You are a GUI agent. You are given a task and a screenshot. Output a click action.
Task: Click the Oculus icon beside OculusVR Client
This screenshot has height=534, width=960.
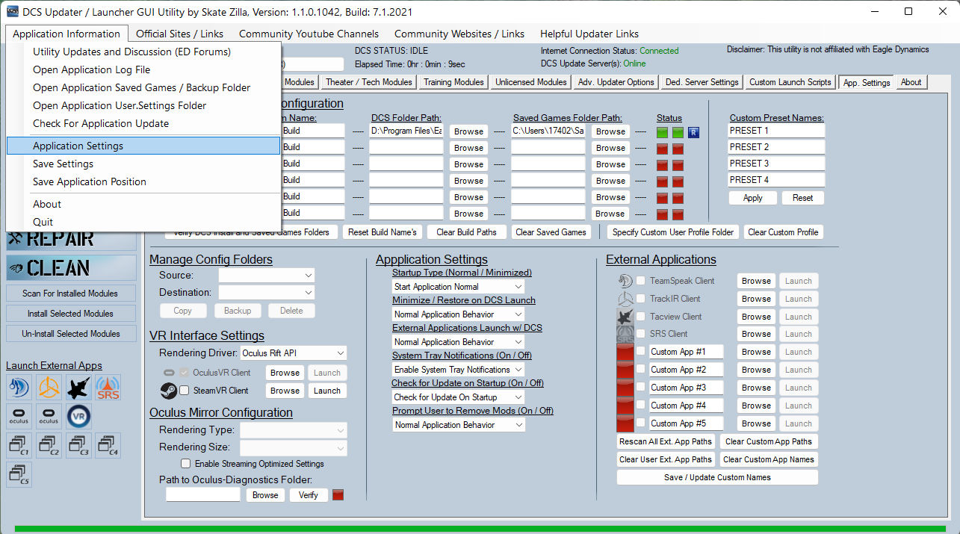[x=168, y=373]
